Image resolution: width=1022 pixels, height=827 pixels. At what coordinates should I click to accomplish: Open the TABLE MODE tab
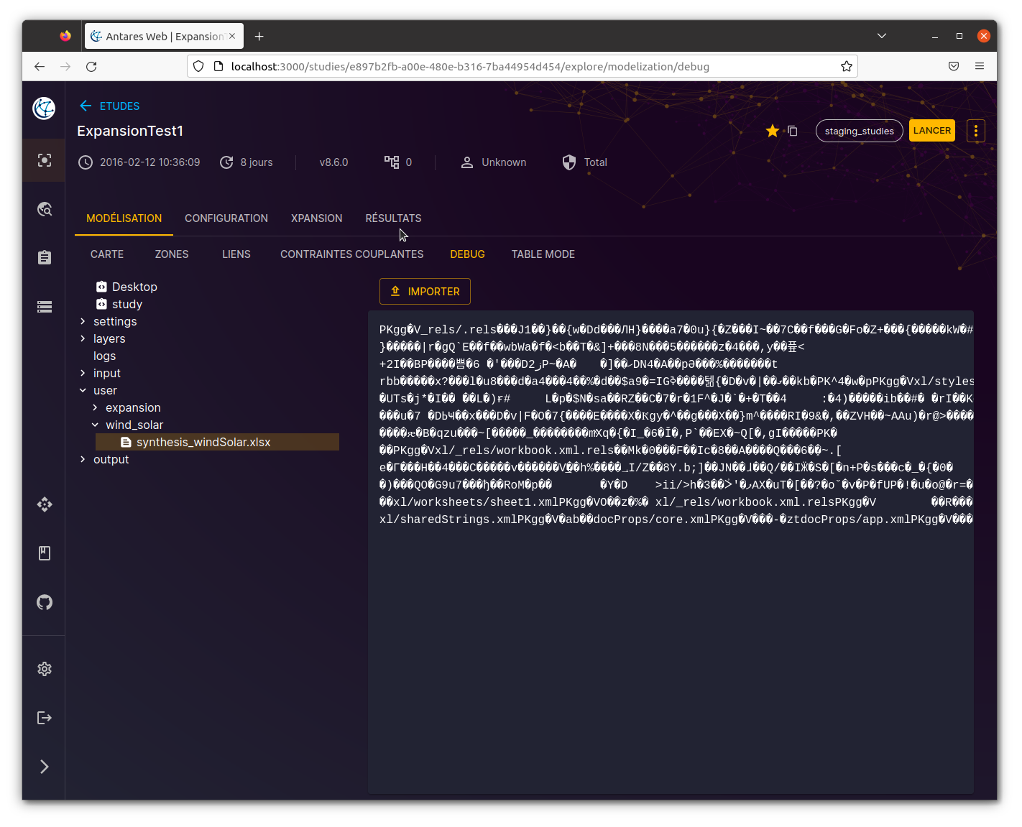tap(543, 254)
